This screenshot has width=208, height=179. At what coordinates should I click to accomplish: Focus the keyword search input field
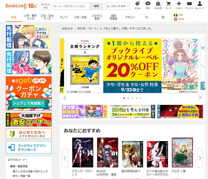click(x=71, y=6)
